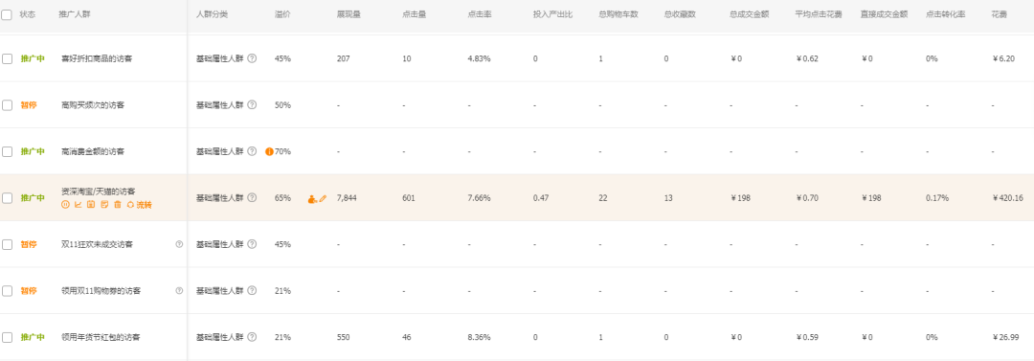Click the 溢价 column header
The image size is (1034, 361).
pyautogui.click(x=282, y=13)
